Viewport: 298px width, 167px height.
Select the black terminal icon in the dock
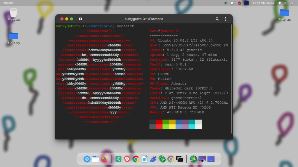[180, 159]
